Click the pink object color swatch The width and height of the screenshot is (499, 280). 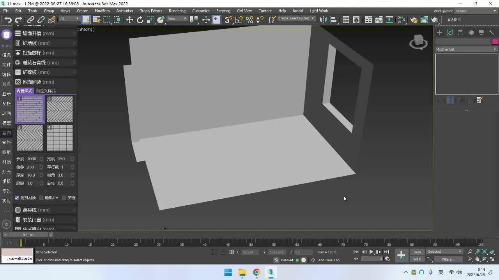point(495,42)
